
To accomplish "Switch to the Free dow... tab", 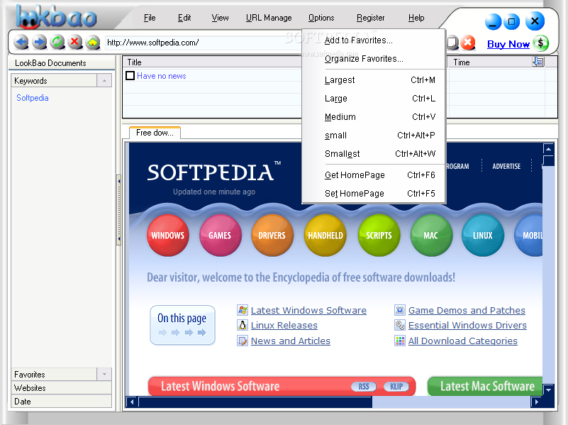I will click(x=155, y=133).
